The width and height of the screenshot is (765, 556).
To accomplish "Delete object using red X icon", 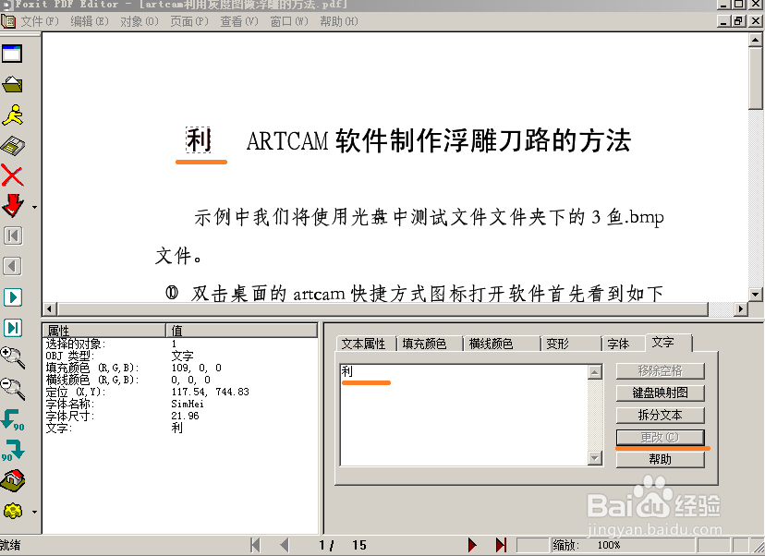I will point(12,175).
